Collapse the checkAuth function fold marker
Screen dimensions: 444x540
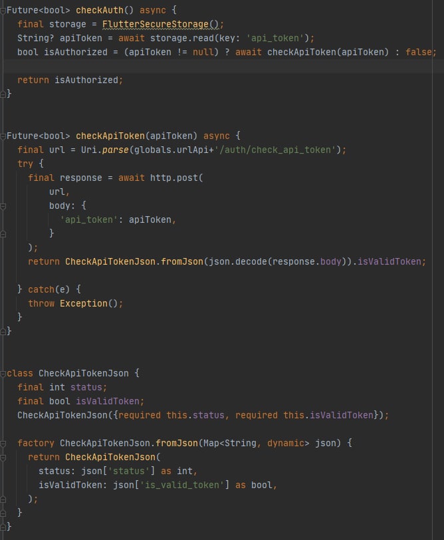3,11
